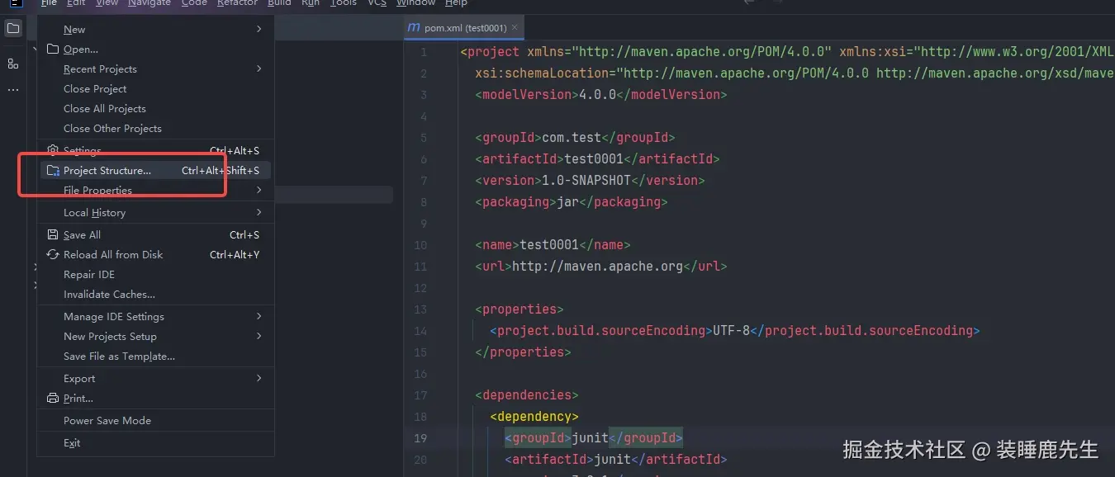1115x477 pixels.
Task: Choose Exit from File menu
Action: (x=156, y=443)
